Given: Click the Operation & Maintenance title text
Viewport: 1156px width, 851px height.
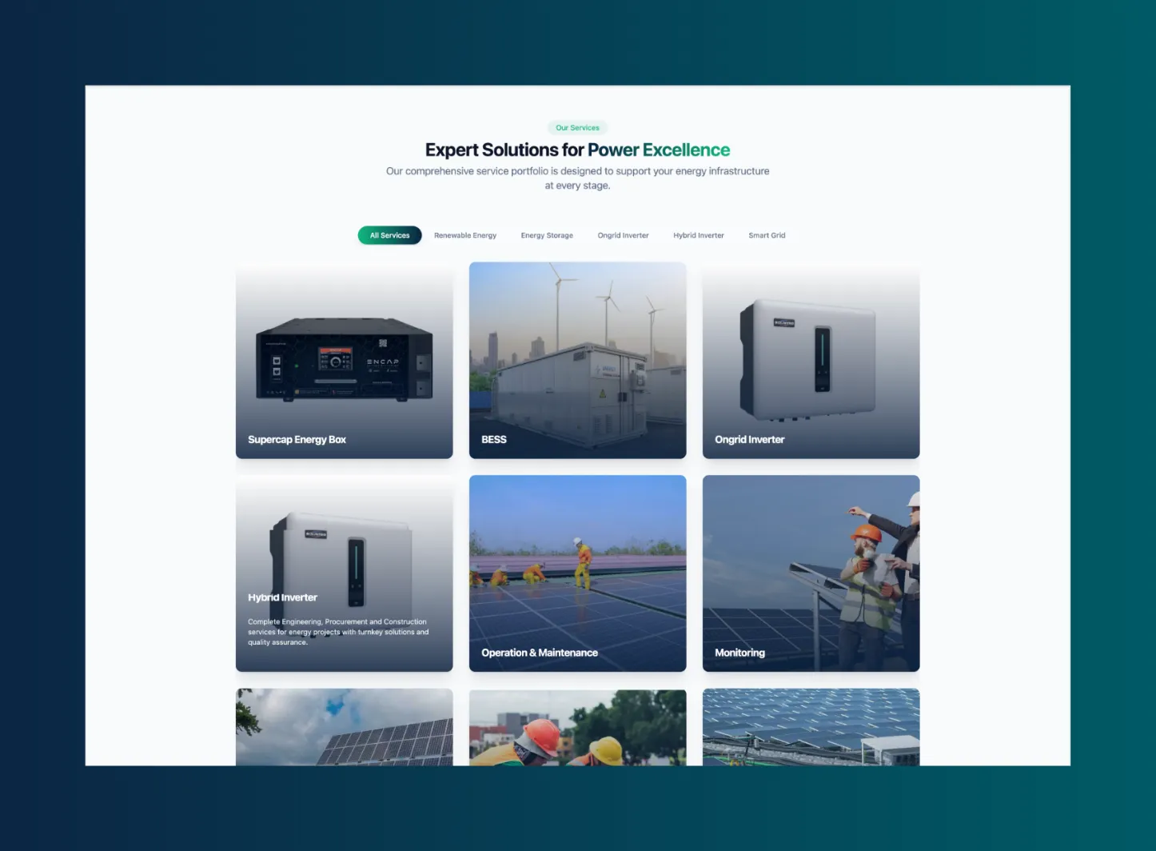Looking at the screenshot, I should 539,653.
